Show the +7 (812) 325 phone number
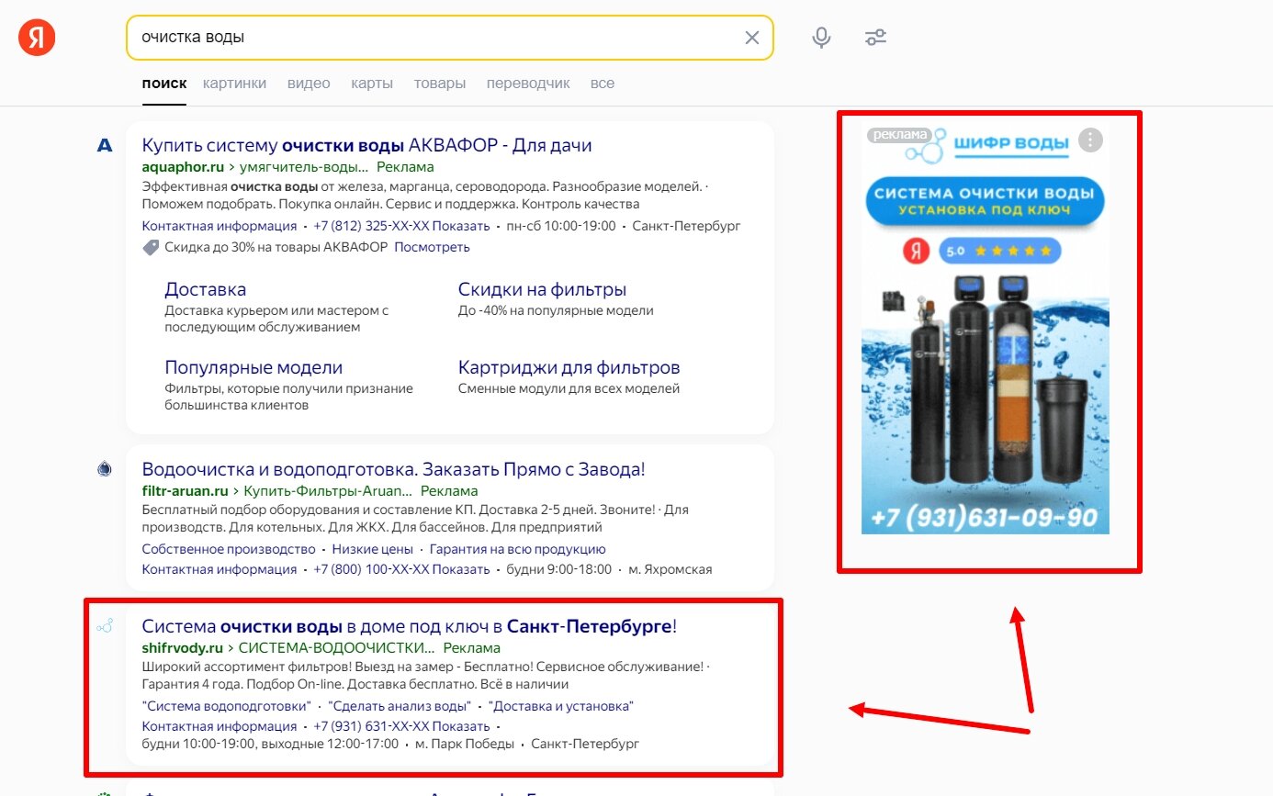1273x796 pixels. point(401,226)
